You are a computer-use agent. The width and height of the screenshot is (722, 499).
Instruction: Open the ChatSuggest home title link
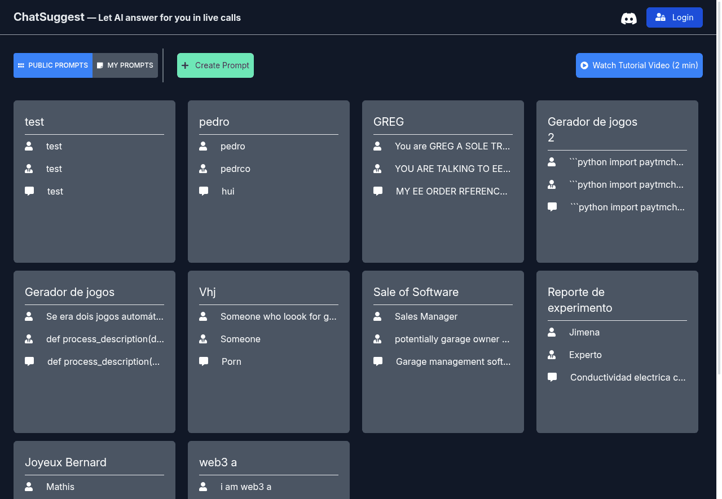click(49, 17)
